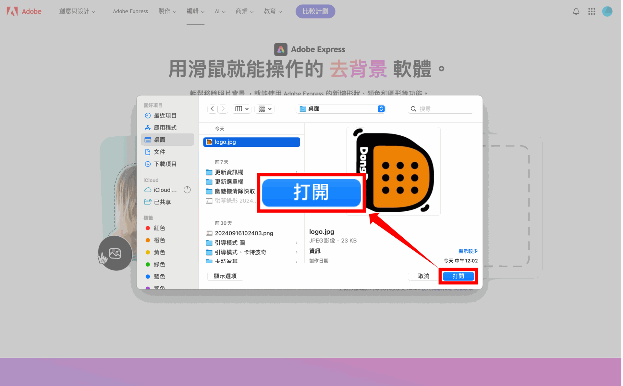Viewport: 623px width, 386px height.
Task: Expand the 創意與設計 menu
Action: coord(77,11)
